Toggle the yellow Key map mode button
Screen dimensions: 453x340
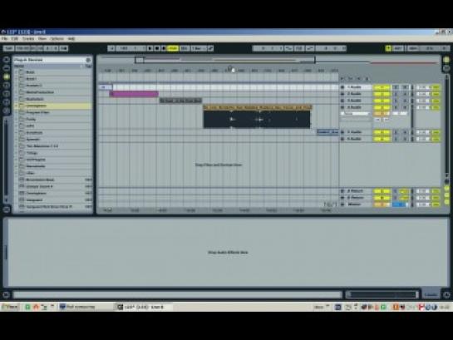tap(388, 48)
